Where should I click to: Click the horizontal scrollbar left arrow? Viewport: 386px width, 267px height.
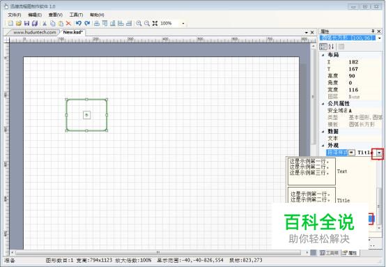[13, 253]
